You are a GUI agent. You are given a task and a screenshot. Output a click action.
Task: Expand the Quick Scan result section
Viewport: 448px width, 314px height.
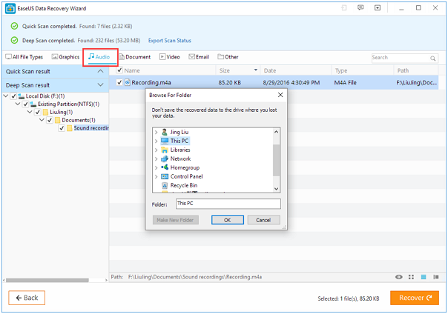[101, 71]
